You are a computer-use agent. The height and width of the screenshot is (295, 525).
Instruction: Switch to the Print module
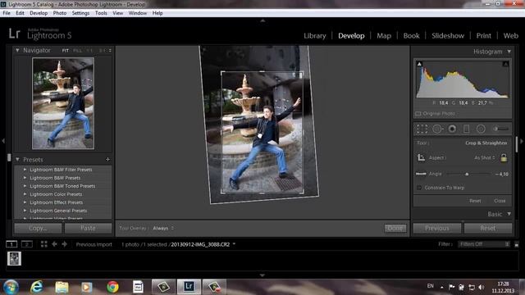coord(483,36)
